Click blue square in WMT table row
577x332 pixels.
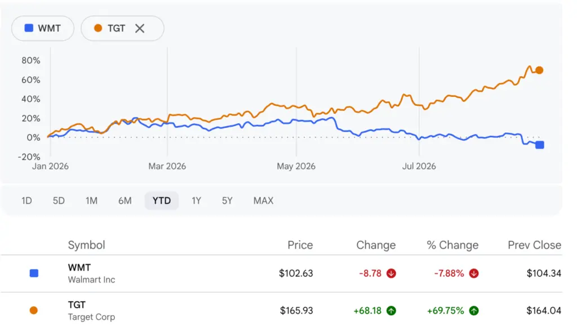point(34,273)
